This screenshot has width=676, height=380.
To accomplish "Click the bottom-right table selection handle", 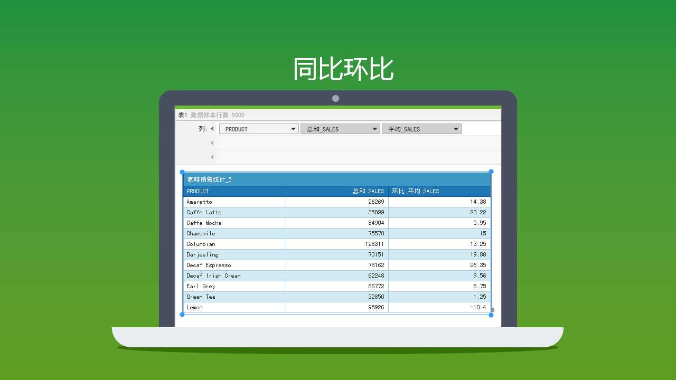I will tap(491, 315).
